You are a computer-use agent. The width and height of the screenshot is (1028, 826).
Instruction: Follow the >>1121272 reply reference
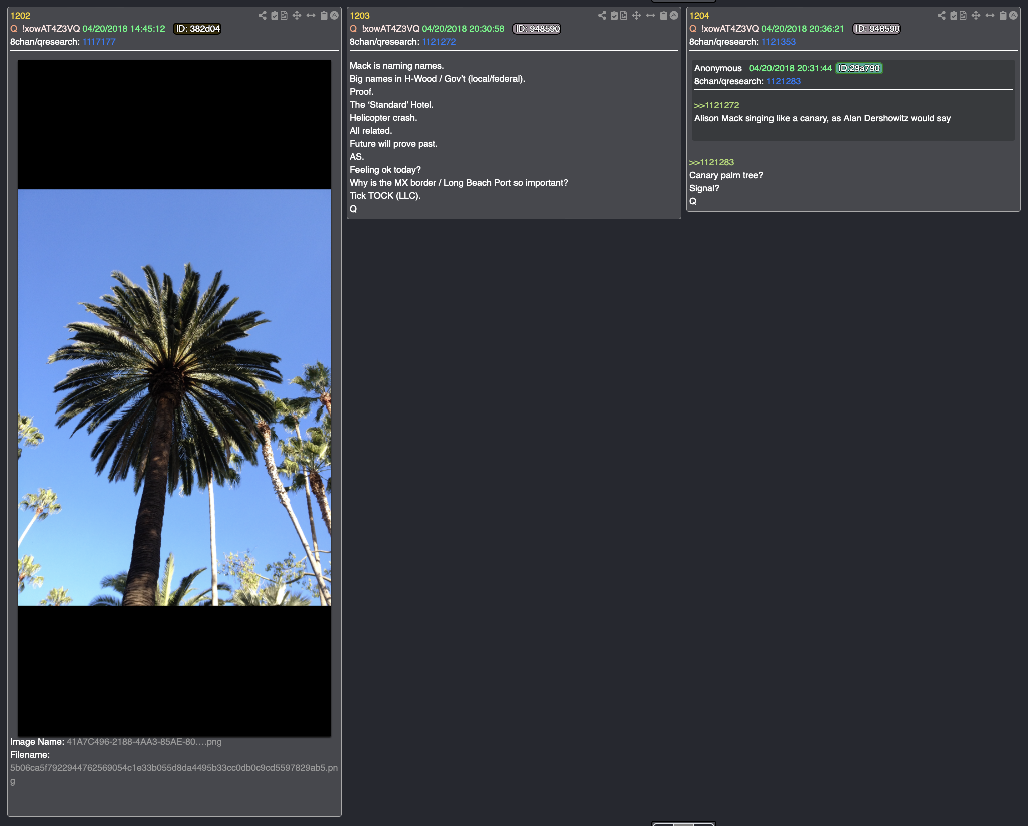click(716, 105)
